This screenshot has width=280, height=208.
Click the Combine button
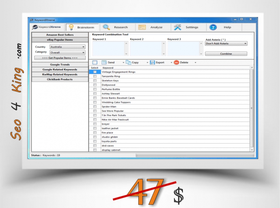[x=226, y=53]
